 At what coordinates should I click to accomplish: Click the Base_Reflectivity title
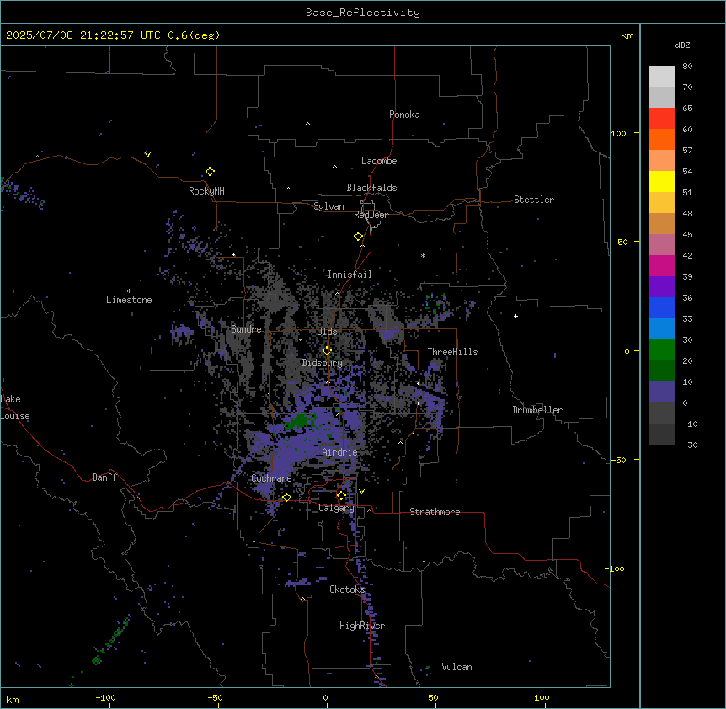point(363,13)
